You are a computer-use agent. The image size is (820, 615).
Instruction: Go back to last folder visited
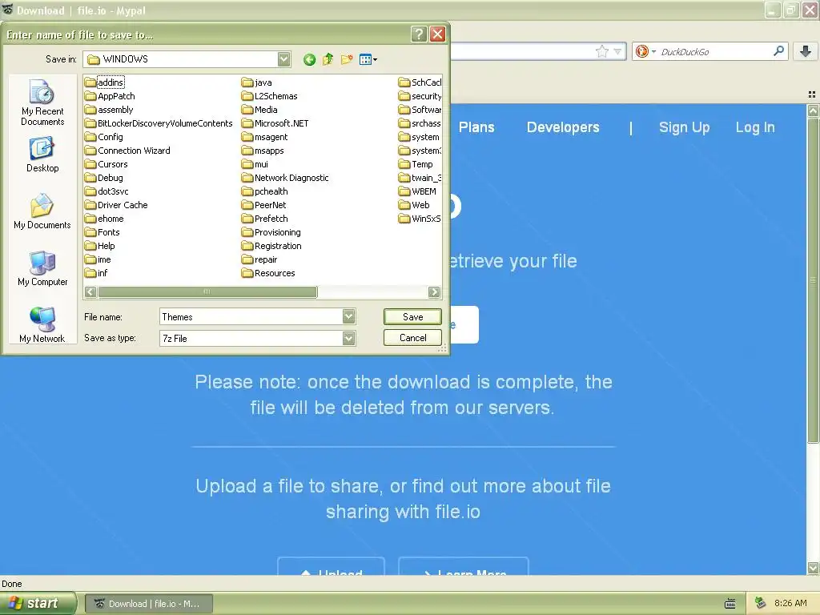pos(309,59)
